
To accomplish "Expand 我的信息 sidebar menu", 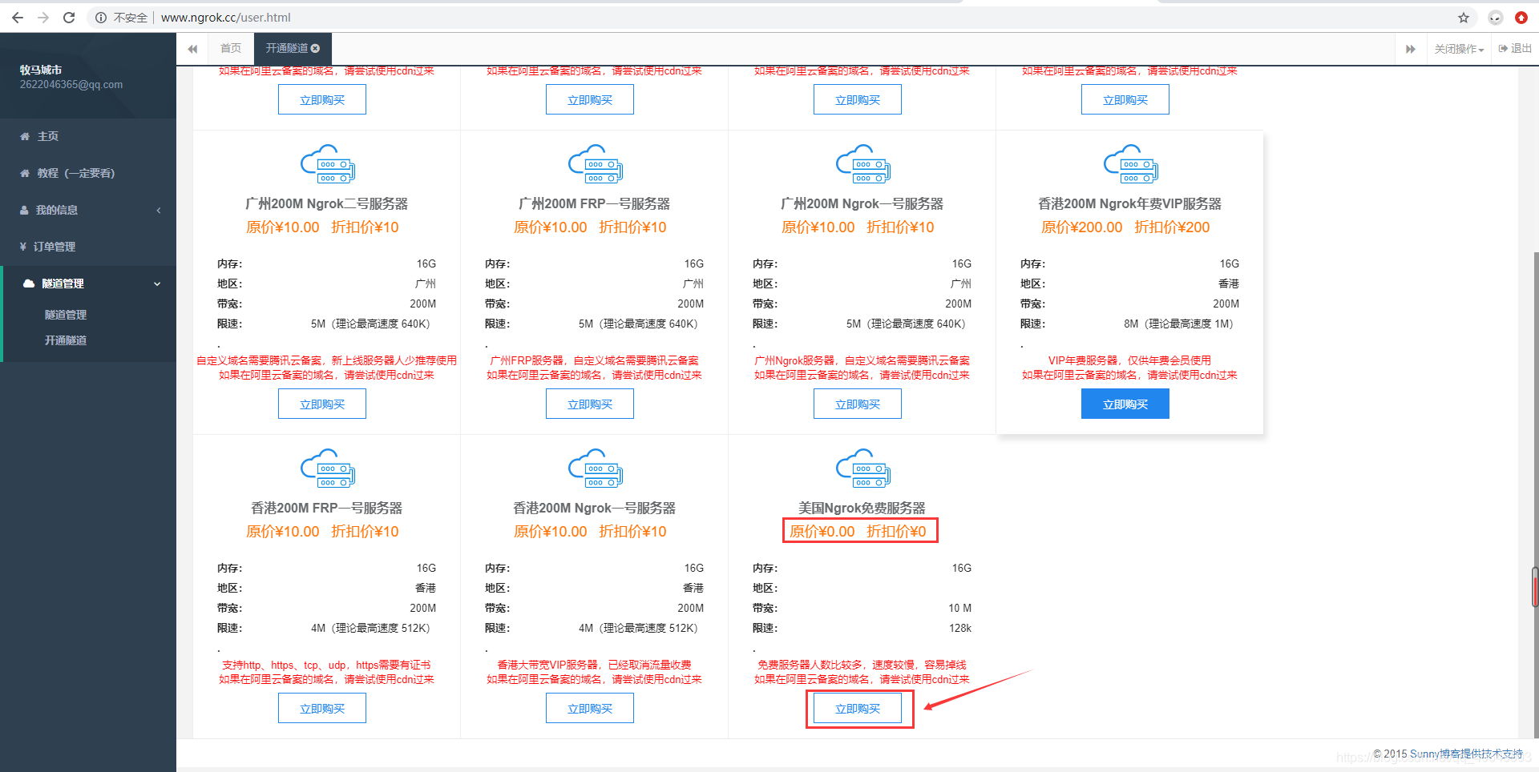I will tap(88, 210).
